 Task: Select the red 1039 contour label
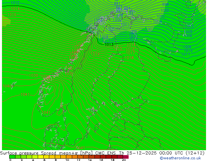(x=46, y=78)
